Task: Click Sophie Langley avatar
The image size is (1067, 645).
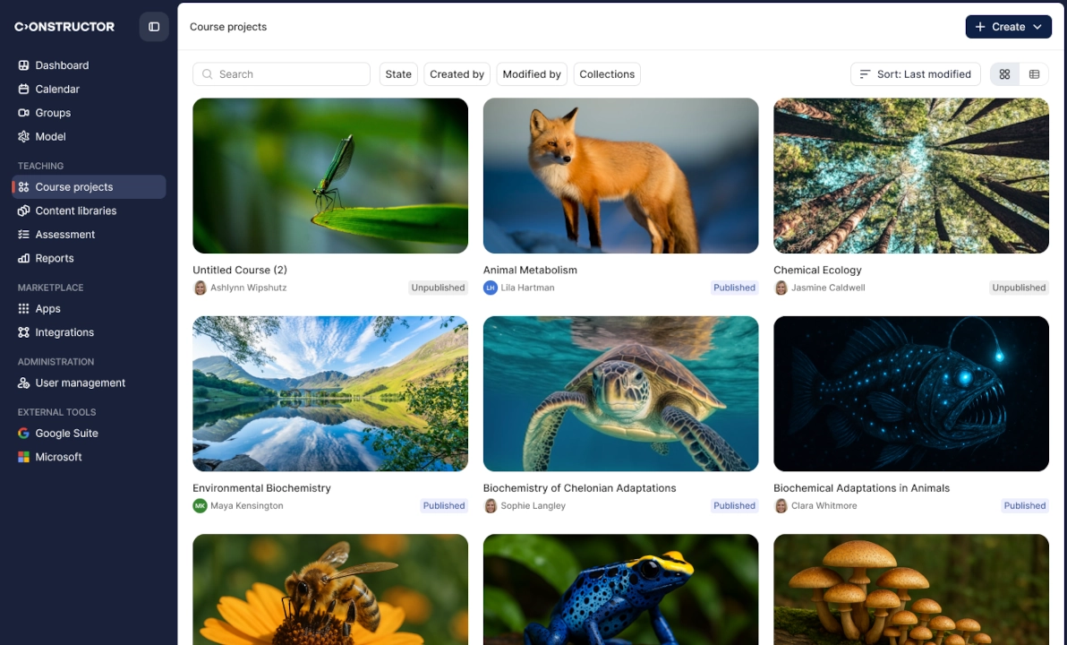Action: pyautogui.click(x=491, y=505)
